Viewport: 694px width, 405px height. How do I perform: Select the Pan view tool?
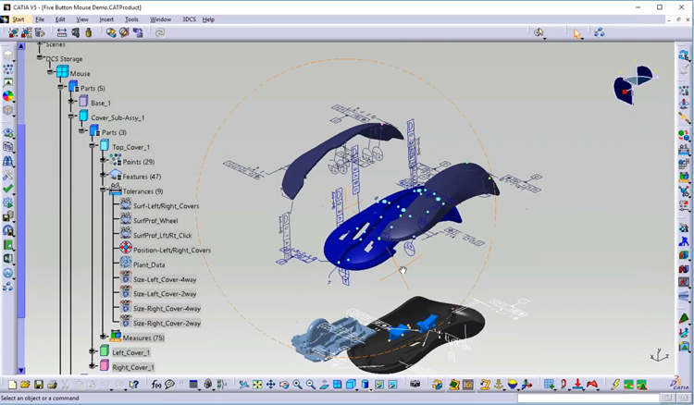click(270, 385)
